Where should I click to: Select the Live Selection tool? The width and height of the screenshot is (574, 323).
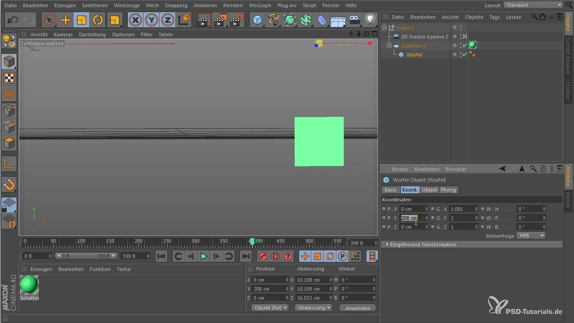49,20
